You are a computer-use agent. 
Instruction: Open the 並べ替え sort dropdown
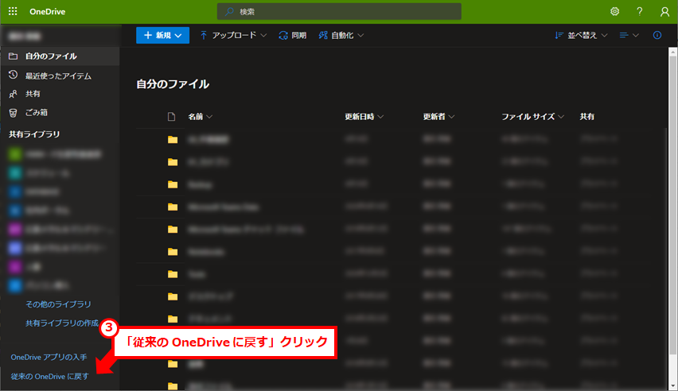point(581,36)
